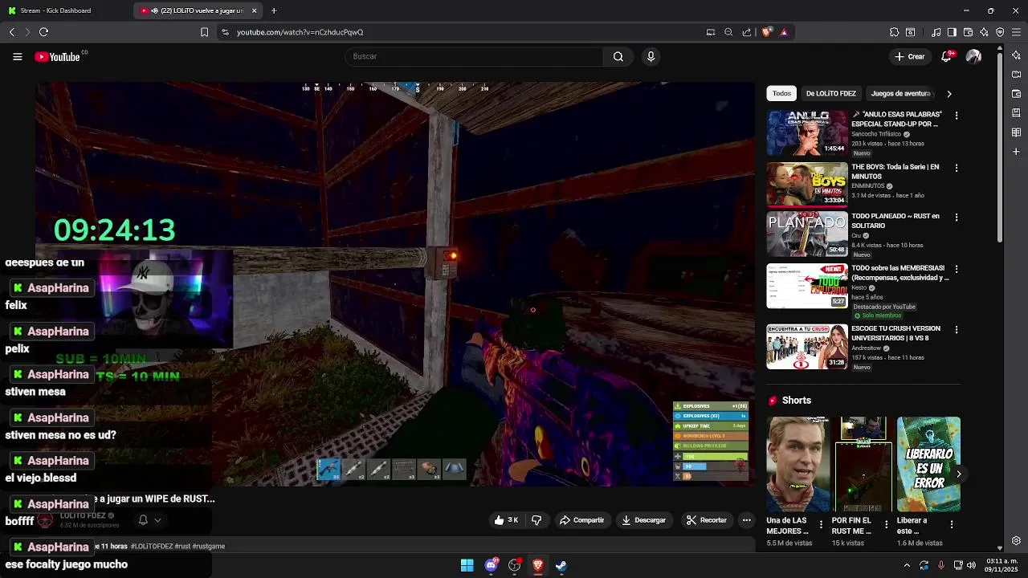Select the Juegos de aventura chip

click(x=900, y=93)
